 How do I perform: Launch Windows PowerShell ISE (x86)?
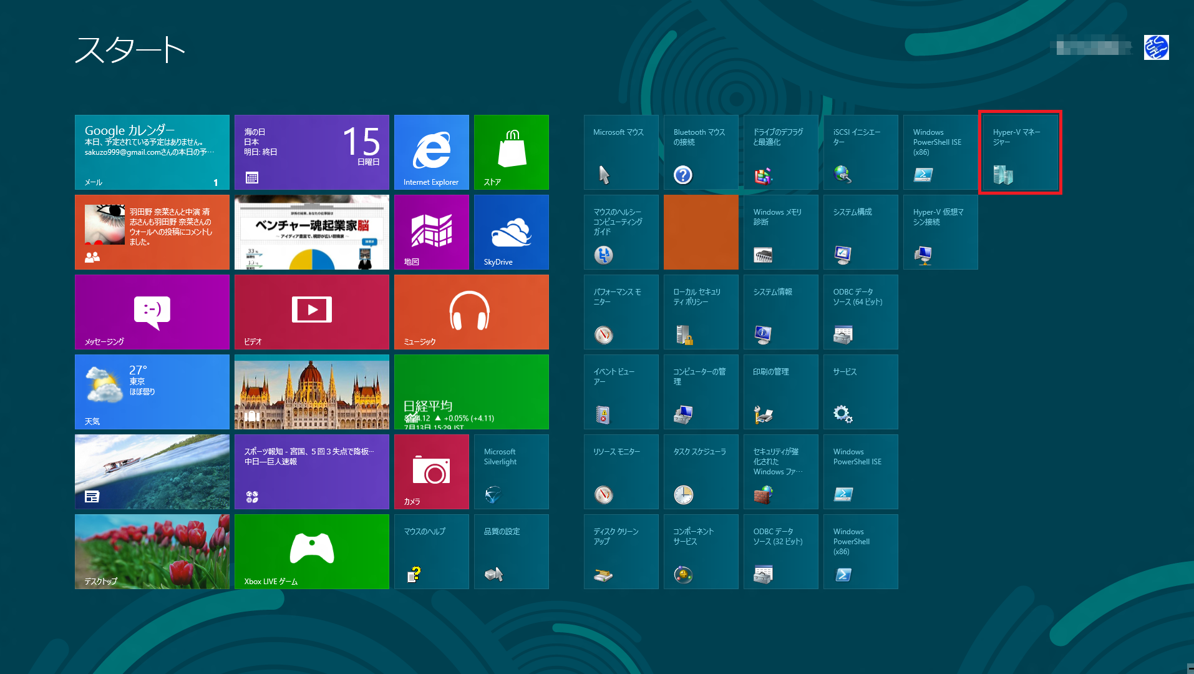[x=940, y=152]
